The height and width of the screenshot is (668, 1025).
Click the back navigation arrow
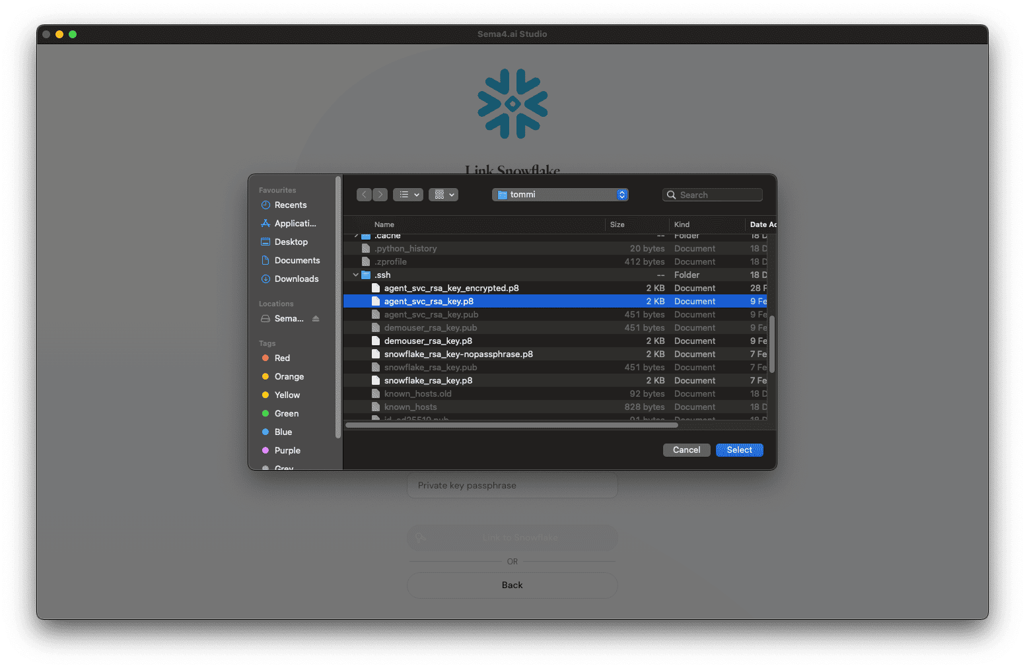click(x=364, y=194)
